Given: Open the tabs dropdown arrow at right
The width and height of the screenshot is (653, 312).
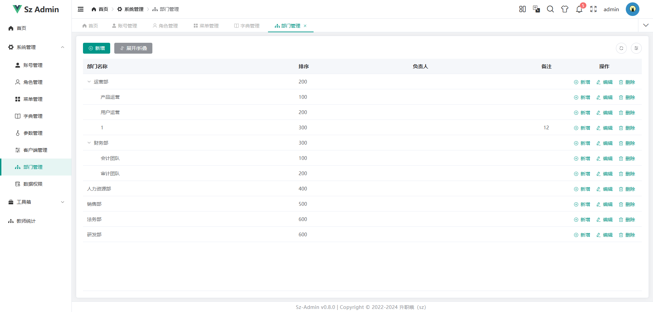Looking at the screenshot, I should point(646,25).
